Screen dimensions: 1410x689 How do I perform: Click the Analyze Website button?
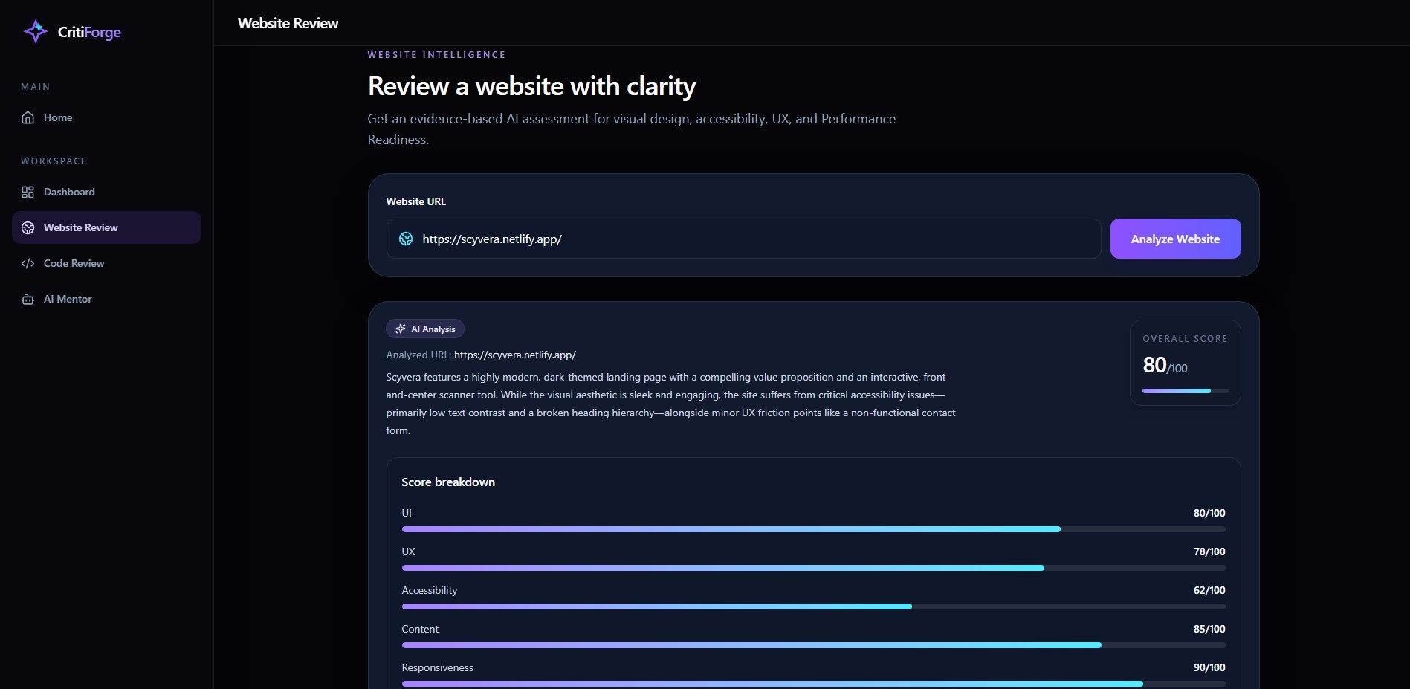click(x=1175, y=239)
